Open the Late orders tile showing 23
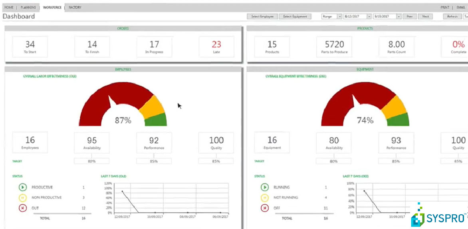This screenshot has width=468, height=229. (216, 47)
